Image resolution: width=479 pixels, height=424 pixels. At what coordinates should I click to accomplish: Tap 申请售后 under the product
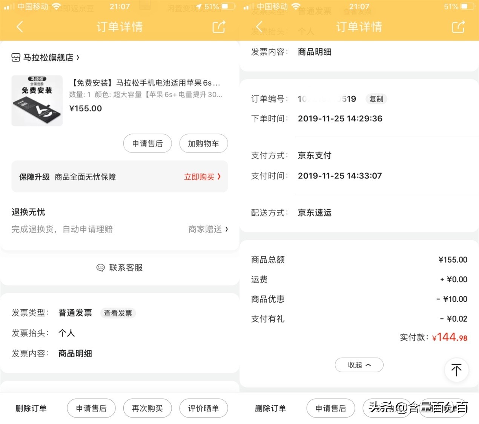pos(147,143)
